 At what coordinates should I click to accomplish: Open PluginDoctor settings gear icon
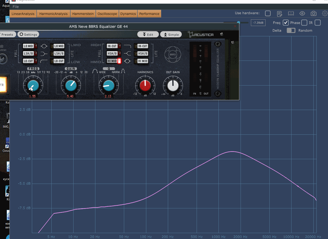pos(325,13)
